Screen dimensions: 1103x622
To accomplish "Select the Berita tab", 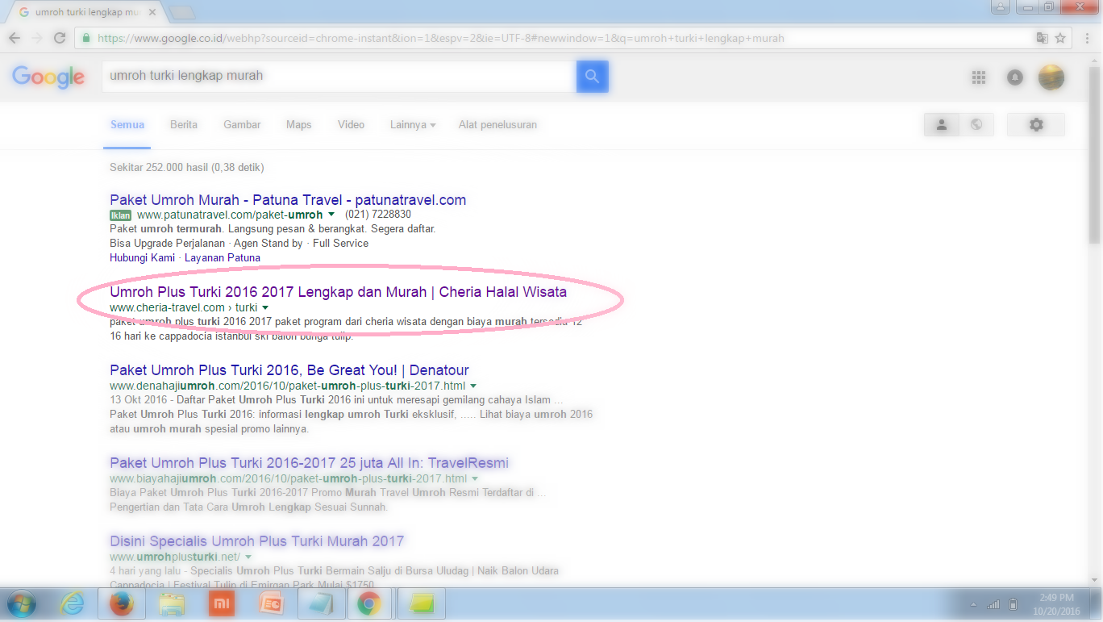I will [184, 124].
